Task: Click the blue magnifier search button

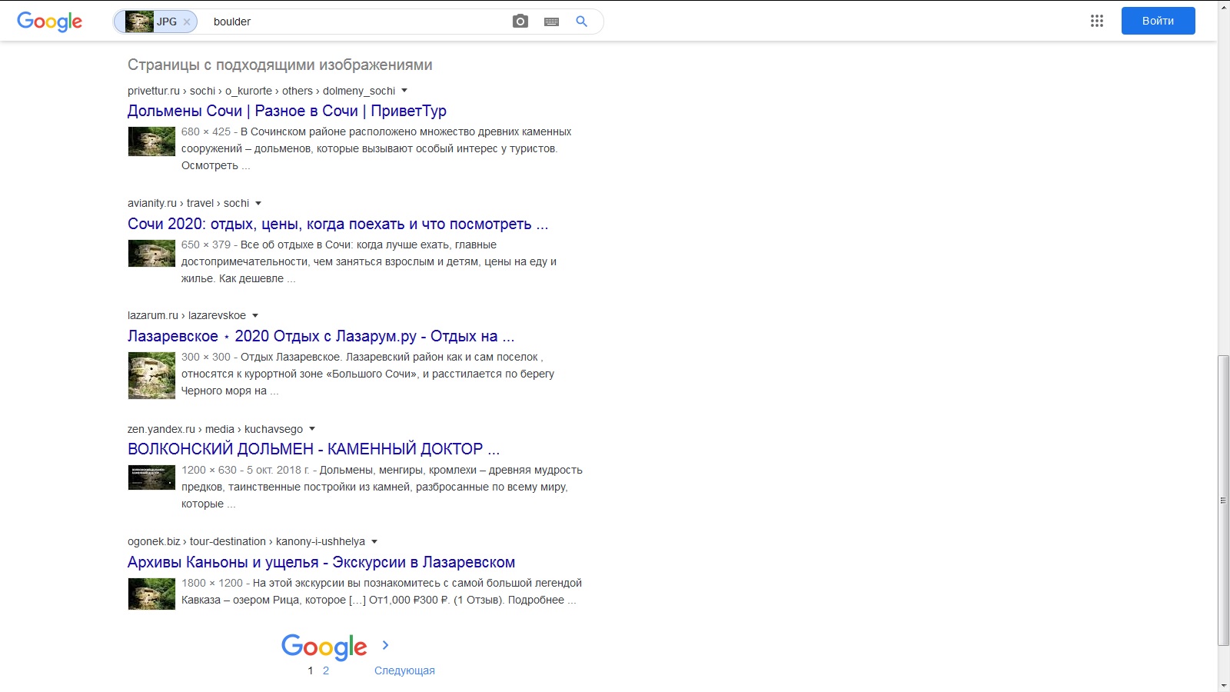Action: (582, 22)
